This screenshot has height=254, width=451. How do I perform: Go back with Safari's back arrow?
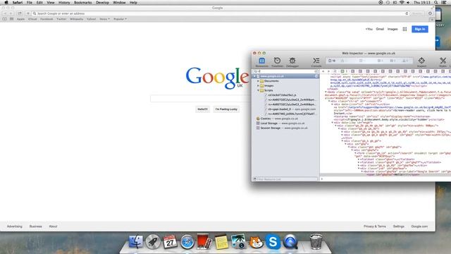(5, 13)
